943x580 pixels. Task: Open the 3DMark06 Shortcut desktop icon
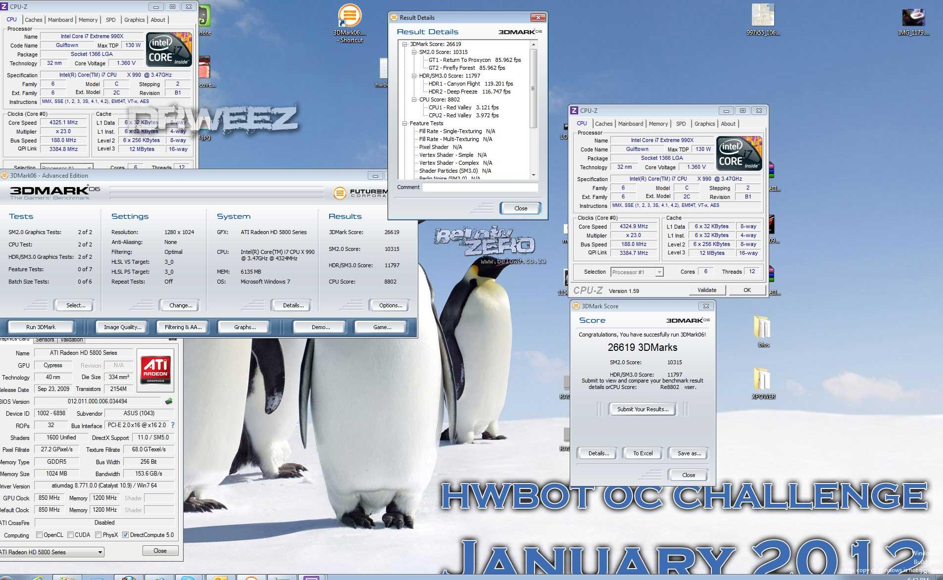tap(349, 23)
